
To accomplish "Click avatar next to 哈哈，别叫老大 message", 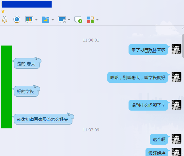I will click(176, 77).
